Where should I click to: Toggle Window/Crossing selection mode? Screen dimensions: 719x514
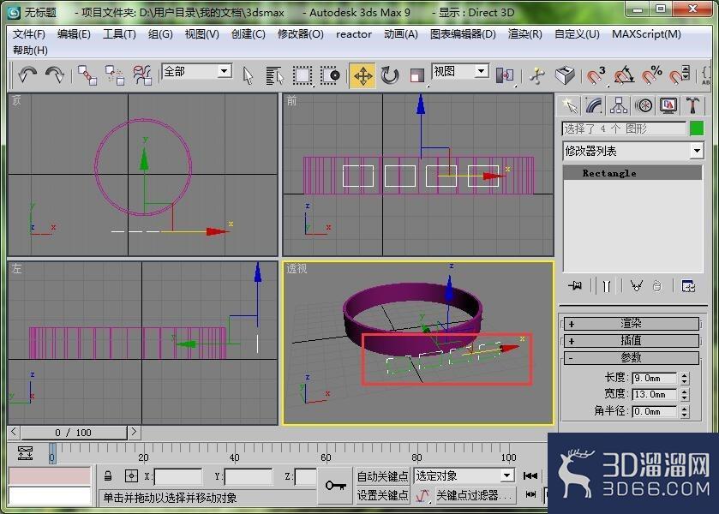tap(330, 75)
